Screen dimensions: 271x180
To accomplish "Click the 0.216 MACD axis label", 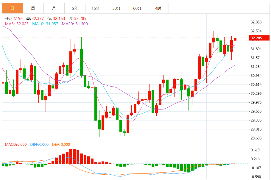I will pos(256,159).
